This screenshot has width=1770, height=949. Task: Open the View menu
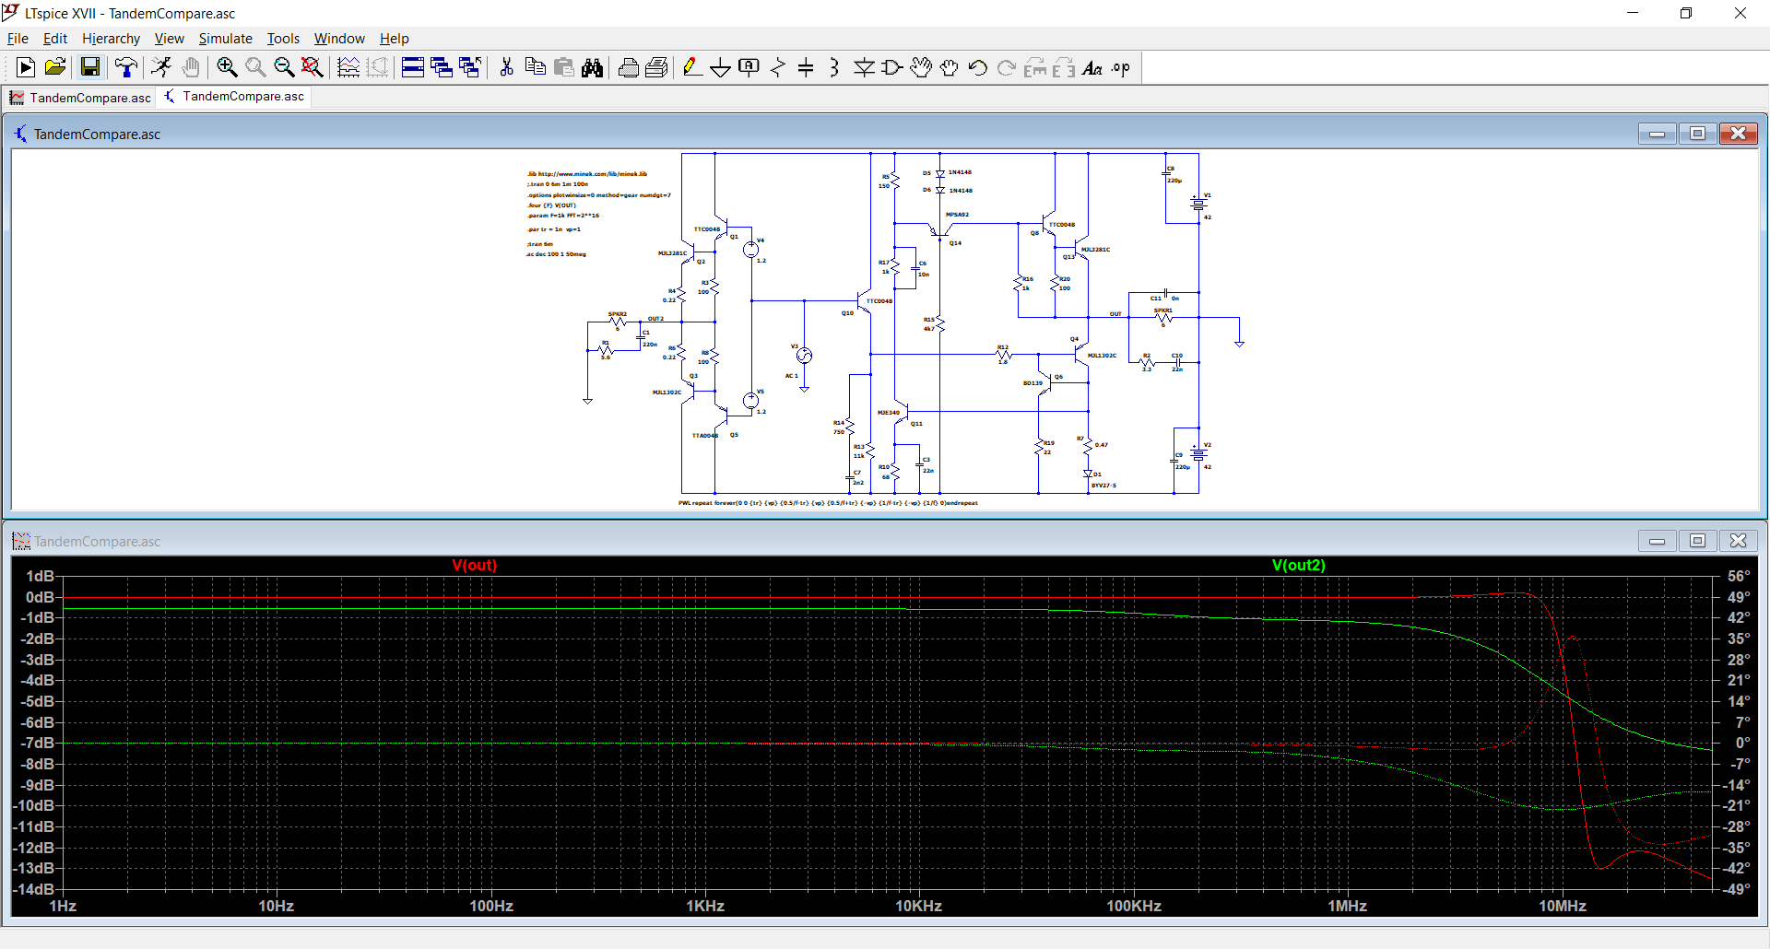(169, 39)
